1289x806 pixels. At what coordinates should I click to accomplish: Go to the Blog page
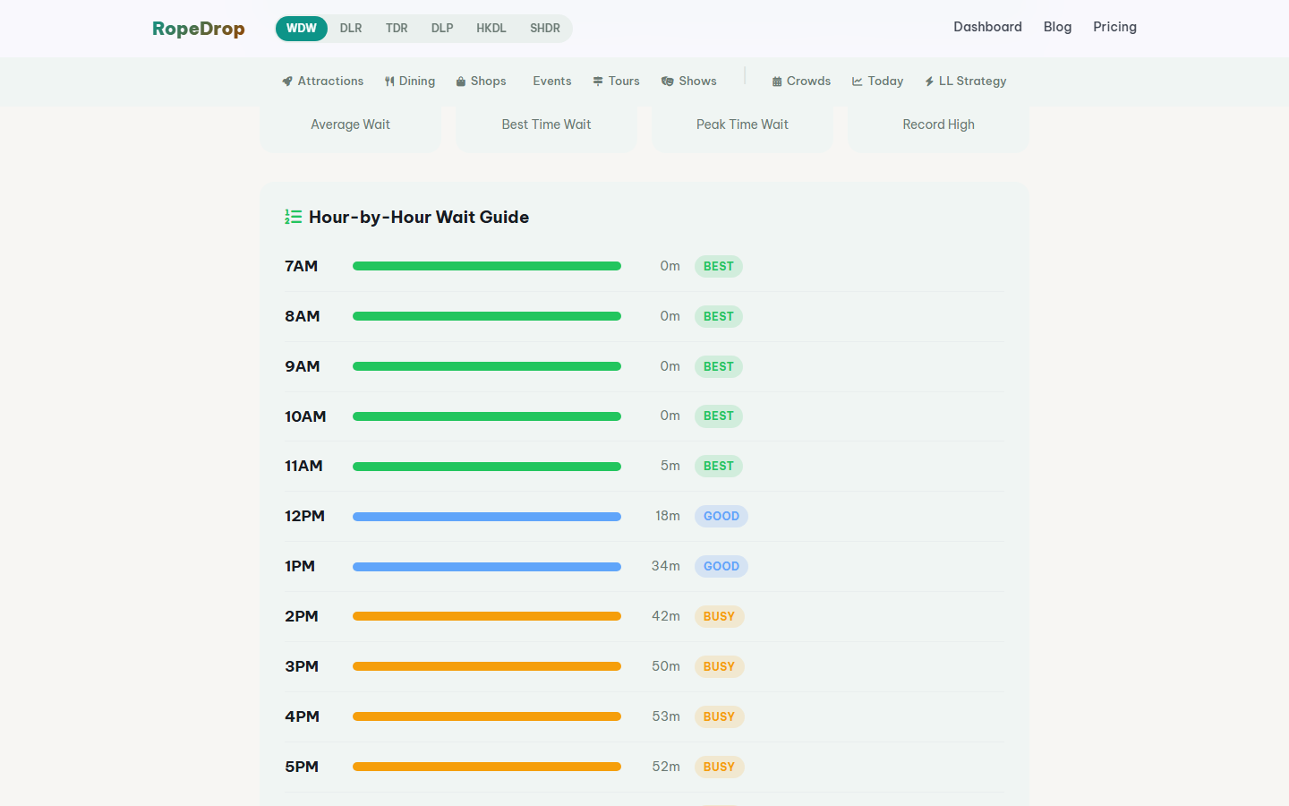tap(1057, 27)
